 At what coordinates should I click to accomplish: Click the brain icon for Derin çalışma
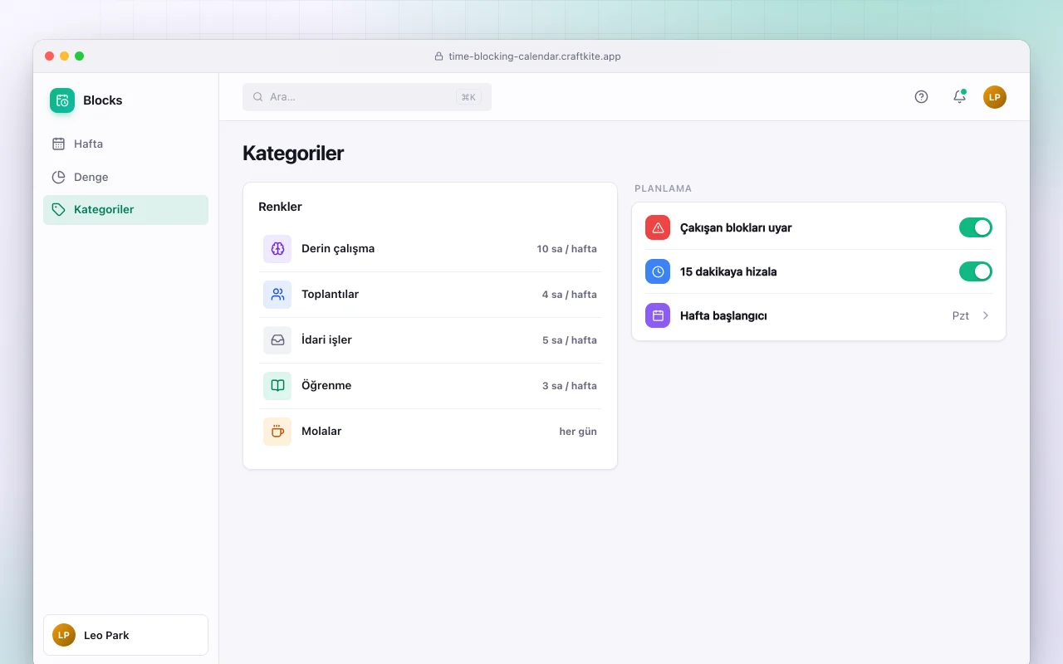click(x=277, y=249)
